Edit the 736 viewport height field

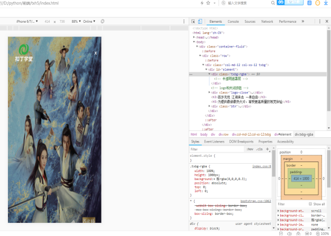coord(62,22)
